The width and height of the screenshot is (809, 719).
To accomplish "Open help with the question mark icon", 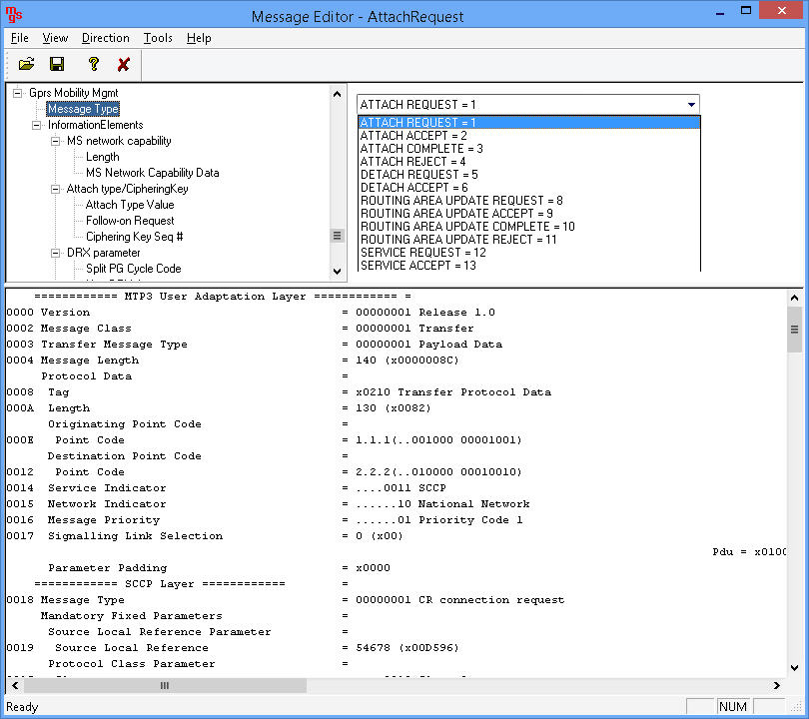I will [x=92, y=63].
